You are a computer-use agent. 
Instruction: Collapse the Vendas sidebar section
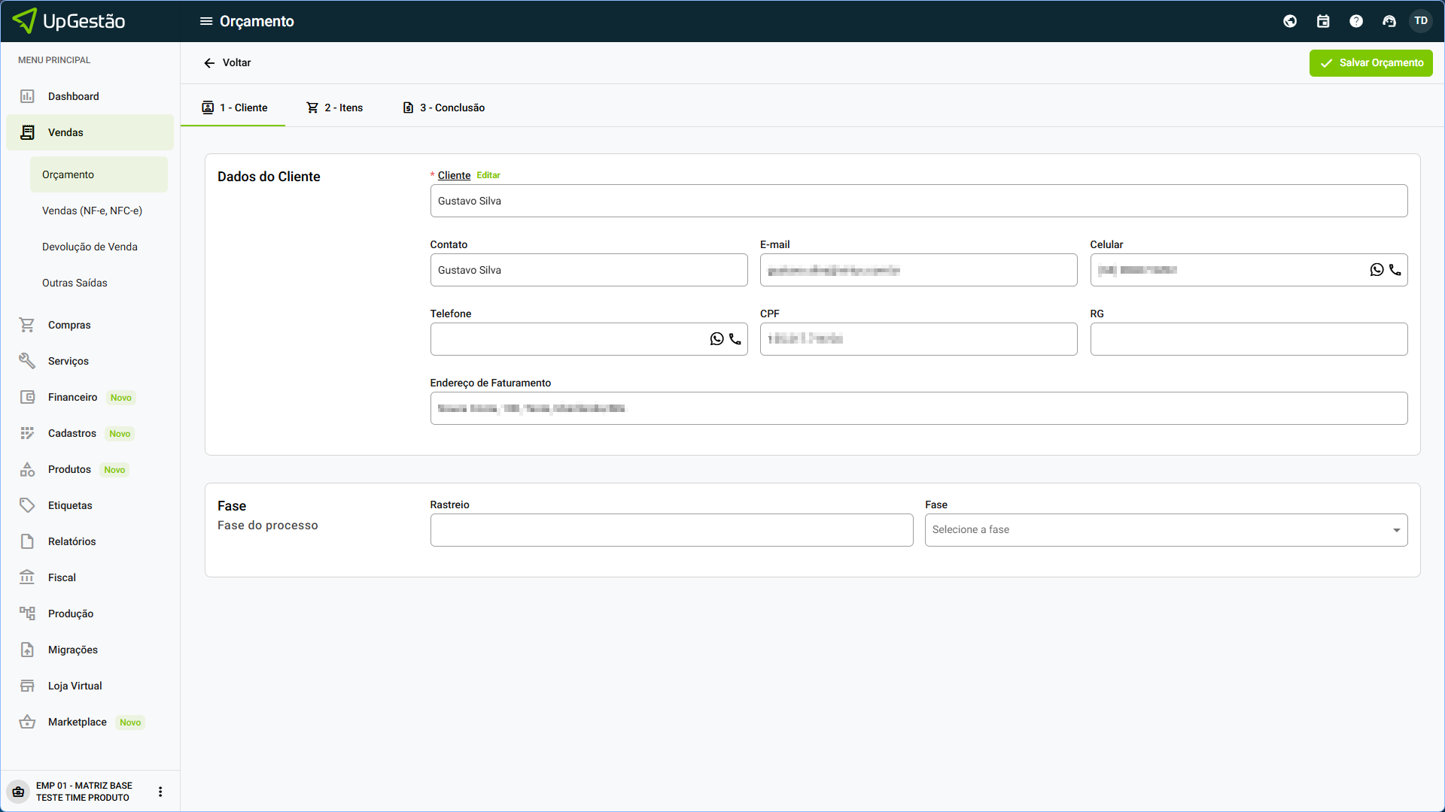pyautogui.click(x=66, y=132)
